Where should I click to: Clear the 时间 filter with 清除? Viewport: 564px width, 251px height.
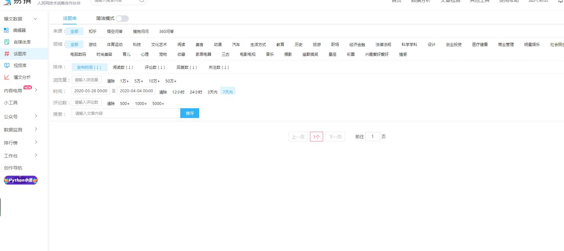(x=163, y=92)
